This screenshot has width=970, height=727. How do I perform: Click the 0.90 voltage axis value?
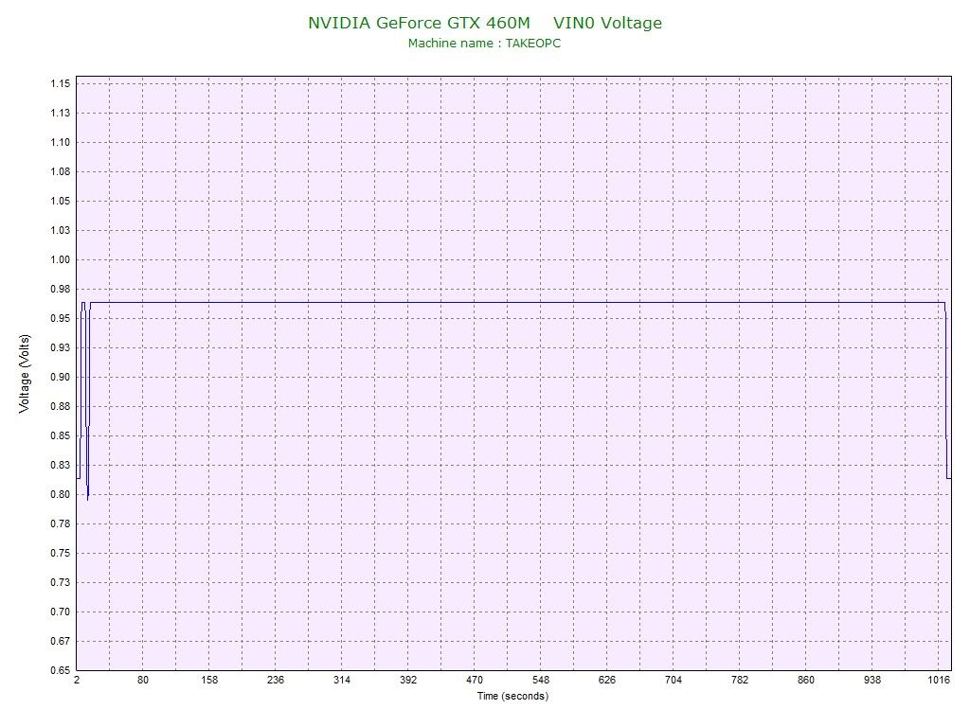click(x=60, y=377)
